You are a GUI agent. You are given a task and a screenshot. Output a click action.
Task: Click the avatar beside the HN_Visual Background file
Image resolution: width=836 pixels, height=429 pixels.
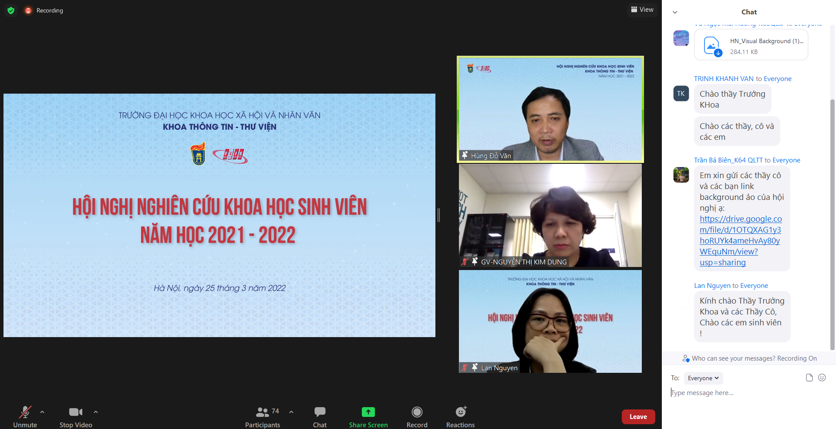pos(681,38)
